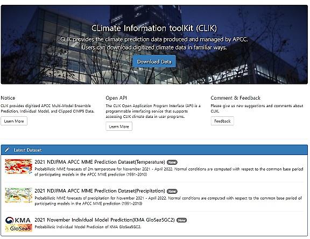Viewport: 310px width, 239px height.
Task: Click the Temperature dataset description text
Action: pyautogui.click(x=169, y=172)
